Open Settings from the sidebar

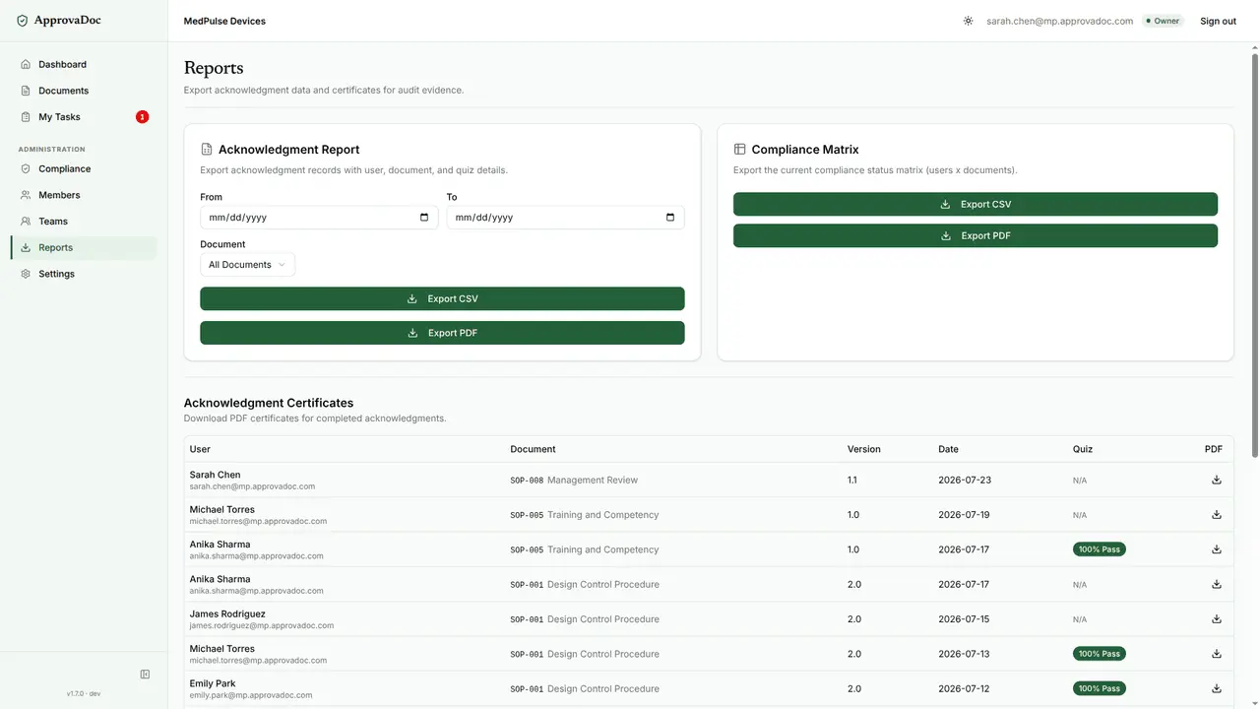[x=84, y=274]
